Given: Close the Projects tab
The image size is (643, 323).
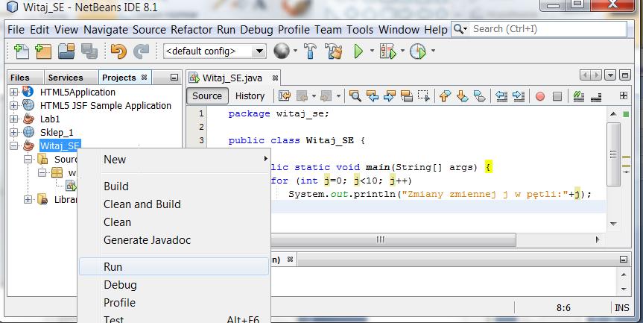Looking at the screenshot, I should pyautogui.click(x=144, y=77).
